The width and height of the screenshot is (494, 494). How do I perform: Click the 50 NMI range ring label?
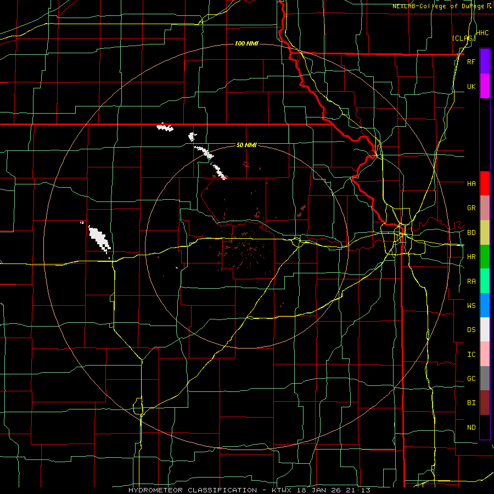coord(246,145)
